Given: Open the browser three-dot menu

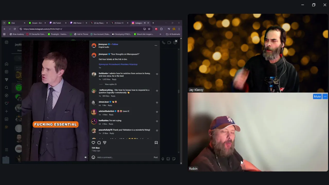Looking at the screenshot, I should (x=179, y=29).
